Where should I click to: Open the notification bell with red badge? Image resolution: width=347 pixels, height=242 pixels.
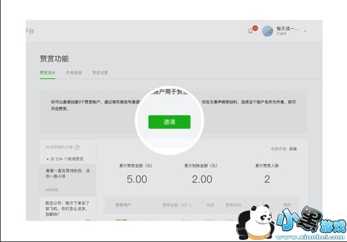(x=251, y=31)
